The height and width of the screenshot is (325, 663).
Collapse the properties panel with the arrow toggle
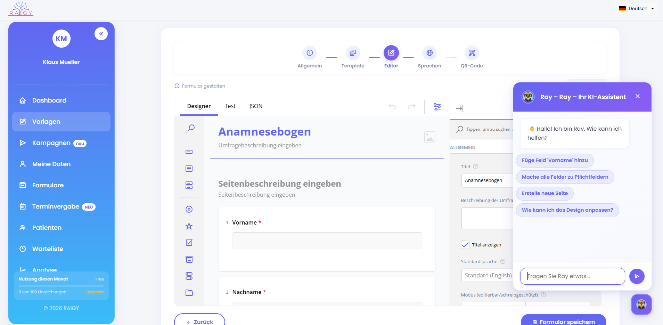point(460,108)
